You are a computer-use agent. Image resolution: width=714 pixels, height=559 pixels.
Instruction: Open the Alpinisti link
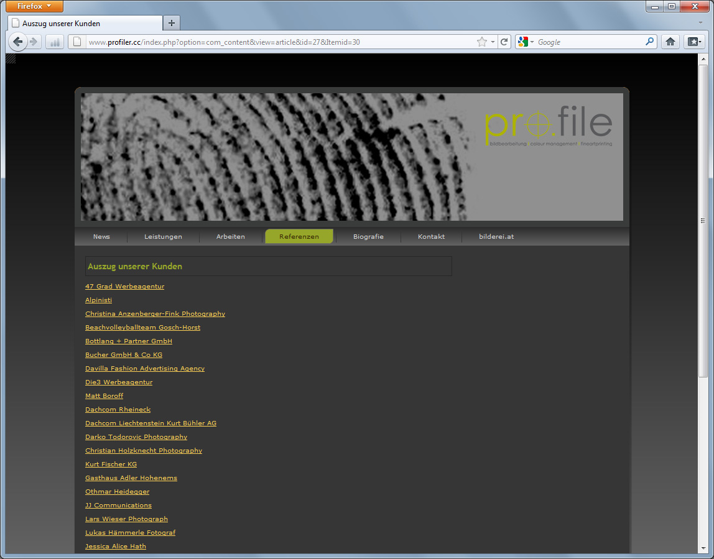[x=98, y=300]
